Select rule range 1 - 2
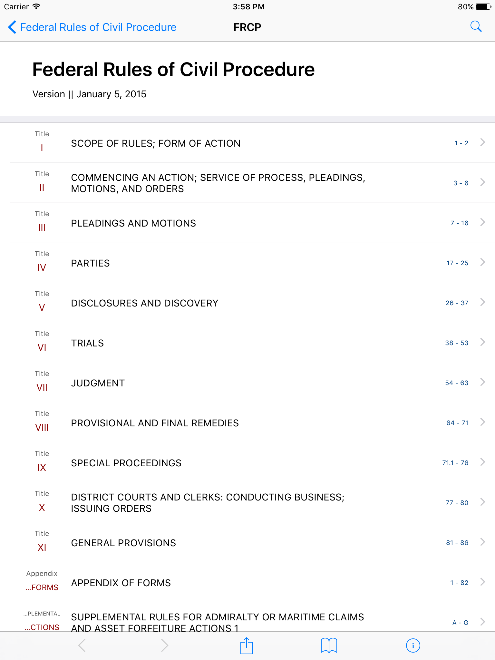This screenshot has height=660, width=495. click(x=461, y=143)
